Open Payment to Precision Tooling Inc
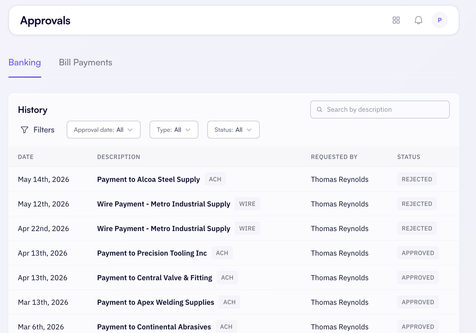 tap(152, 253)
